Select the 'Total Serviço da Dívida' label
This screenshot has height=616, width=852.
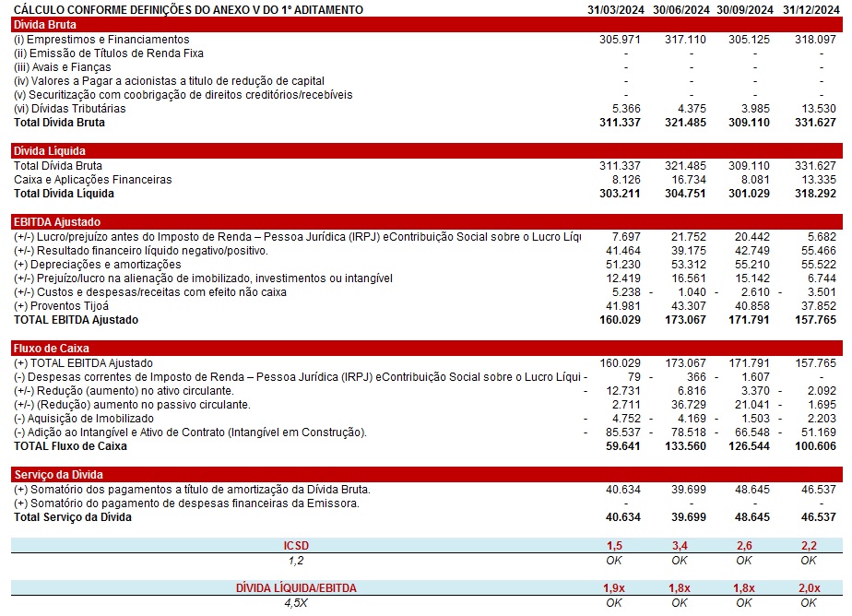tap(73, 517)
